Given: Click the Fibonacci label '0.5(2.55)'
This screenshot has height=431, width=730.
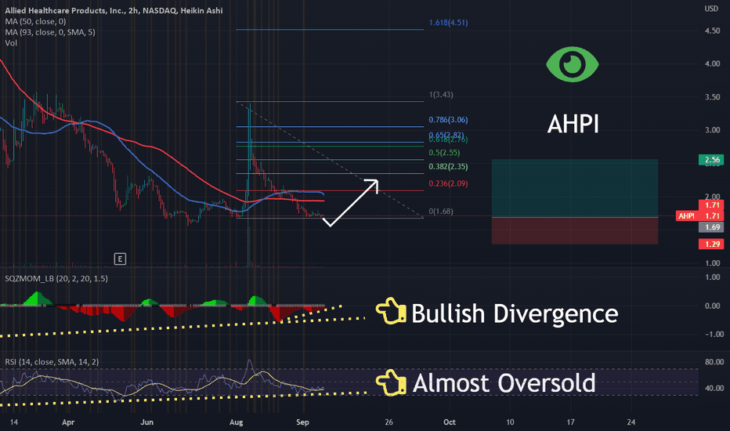Looking at the screenshot, I should click(x=444, y=153).
